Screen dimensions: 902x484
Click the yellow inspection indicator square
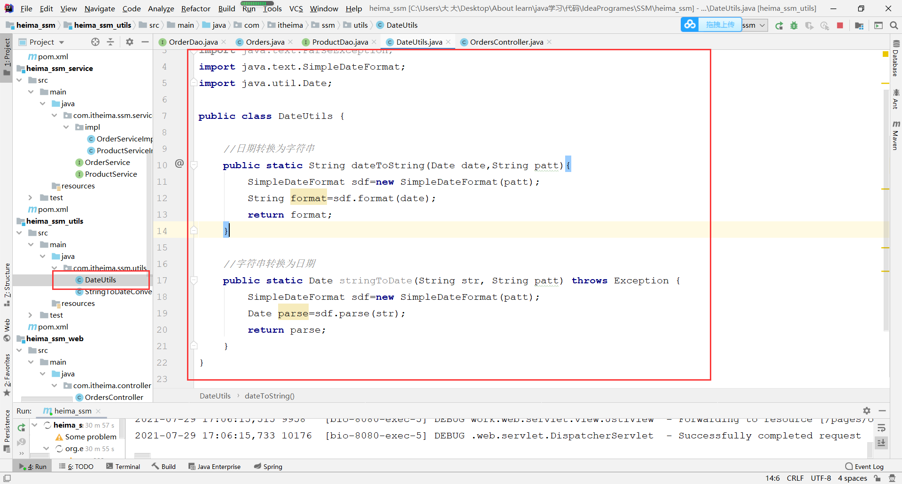point(886,55)
